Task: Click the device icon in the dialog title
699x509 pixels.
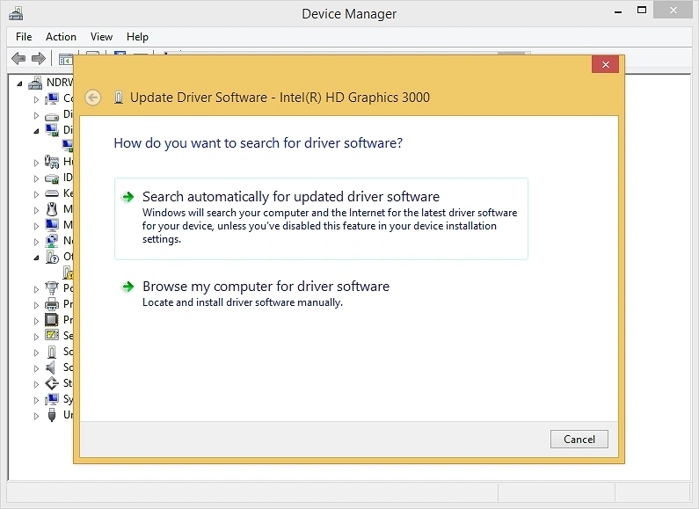Action: (x=118, y=98)
